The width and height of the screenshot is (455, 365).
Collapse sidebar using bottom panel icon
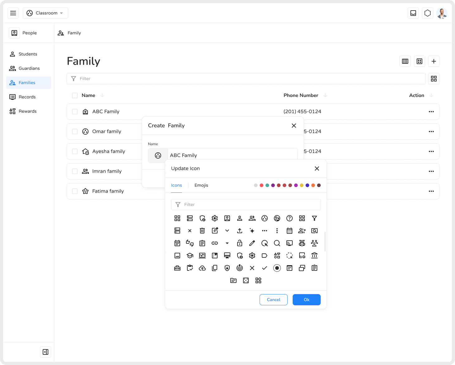45,352
